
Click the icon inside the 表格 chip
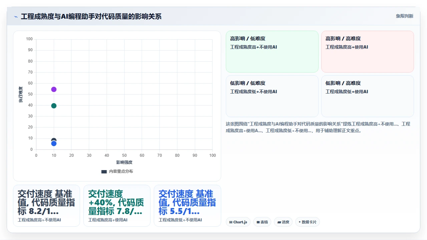[x=258, y=222]
